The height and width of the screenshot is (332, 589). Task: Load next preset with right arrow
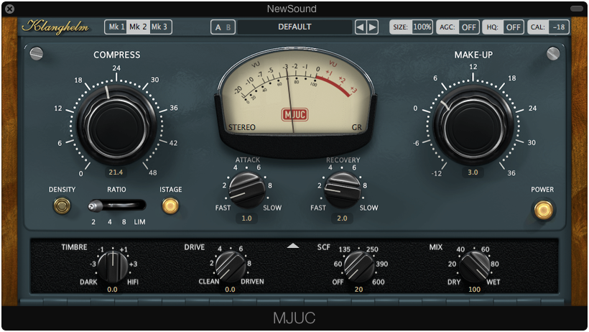tap(372, 27)
